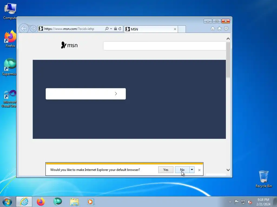This screenshot has width=277, height=207.
Task: Select the Firefox desktop shortcut
Action: [x=10, y=39]
